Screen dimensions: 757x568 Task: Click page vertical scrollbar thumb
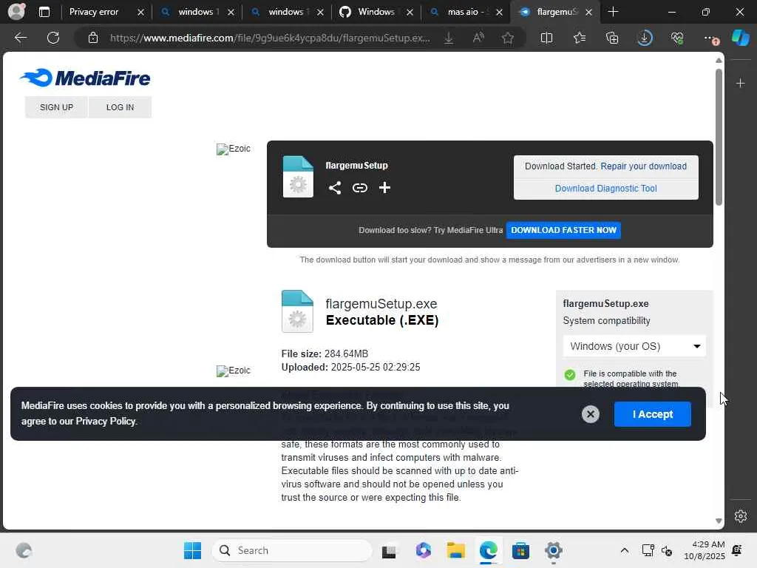point(719,137)
